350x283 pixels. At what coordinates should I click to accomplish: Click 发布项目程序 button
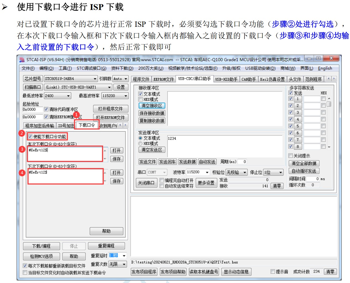click(144, 272)
